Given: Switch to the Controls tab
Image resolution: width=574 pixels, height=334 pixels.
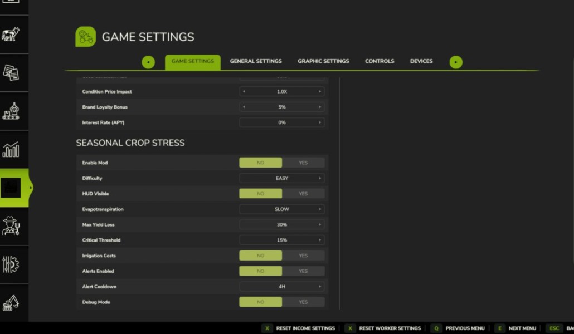Looking at the screenshot, I should click(x=380, y=61).
